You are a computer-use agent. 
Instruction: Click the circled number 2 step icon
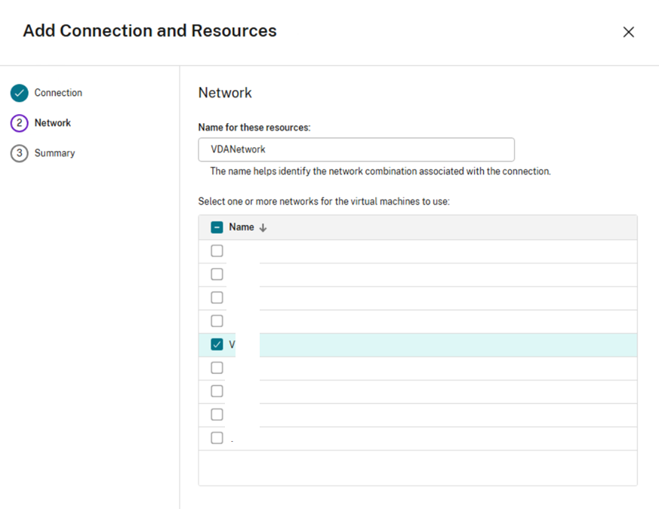coord(20,123)
